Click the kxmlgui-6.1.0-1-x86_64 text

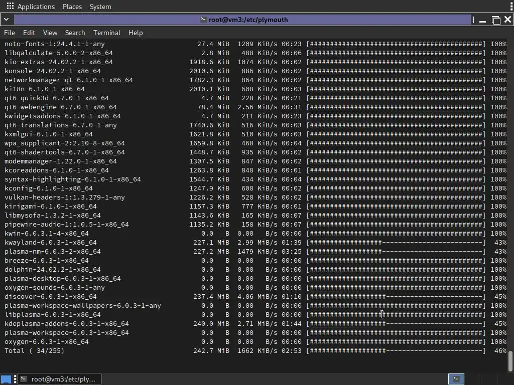pyautogui.click(x=49, y=134)
